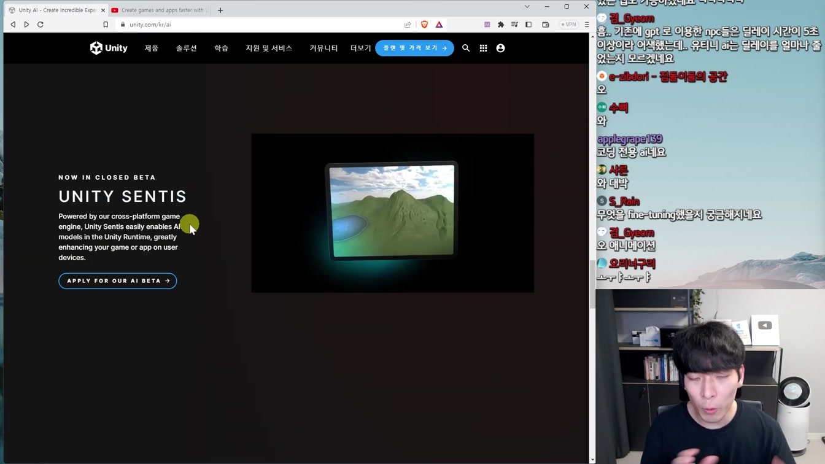This screenshot has height=464, width=825.
Task: Open the share icon in the address bar
Action: click(408, 25)
